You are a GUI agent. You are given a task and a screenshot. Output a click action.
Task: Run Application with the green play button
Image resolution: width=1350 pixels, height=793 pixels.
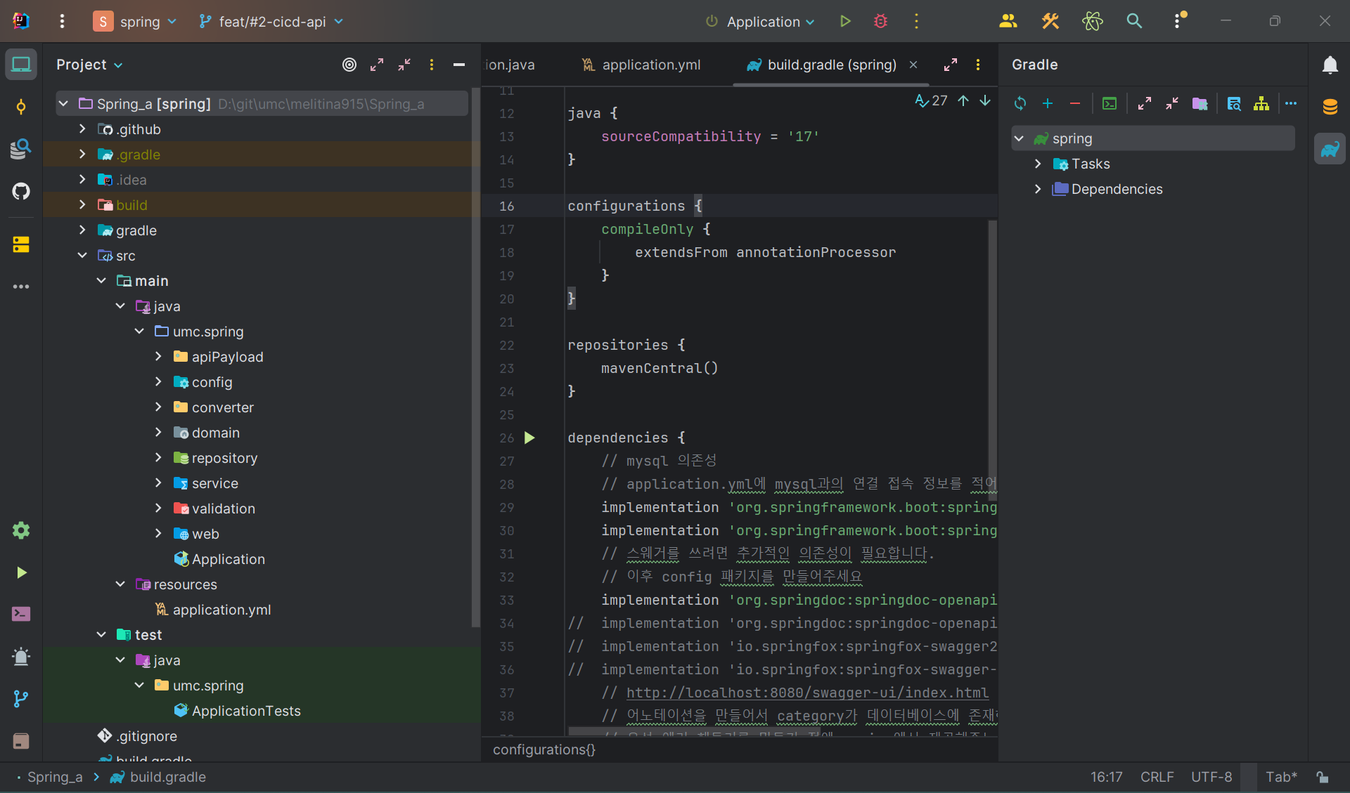(x=845, y=22)
